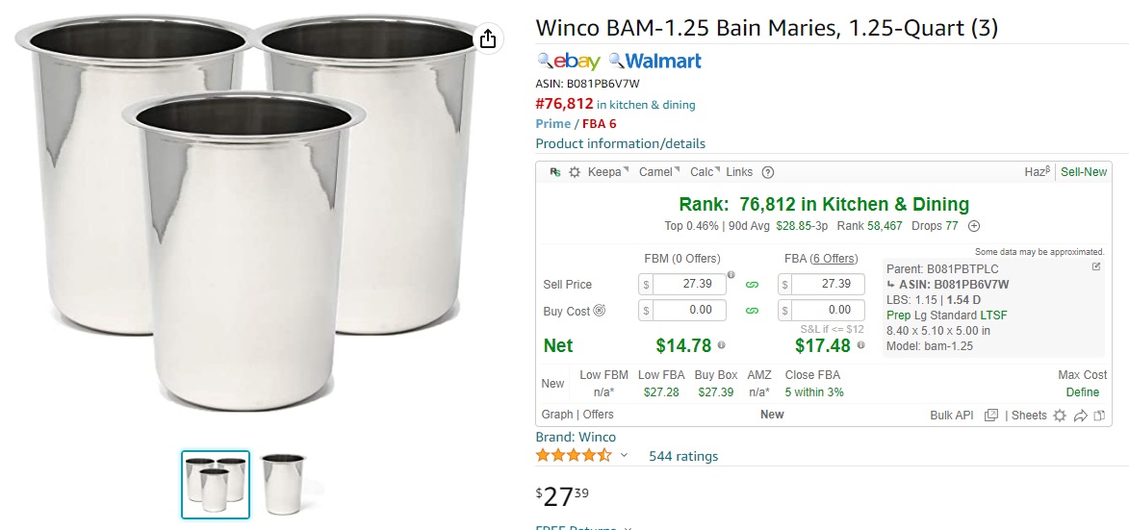Click the FBA Sell Price input field
Screen dimensions: 1129x530
click(x=822, y=284)
